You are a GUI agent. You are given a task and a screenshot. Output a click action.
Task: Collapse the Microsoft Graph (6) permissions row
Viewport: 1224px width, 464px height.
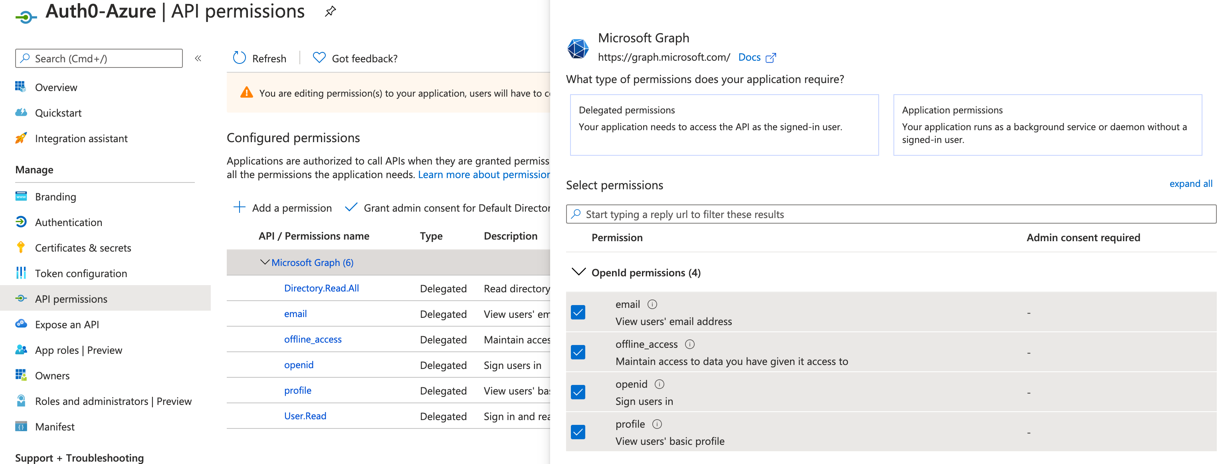[x=265, y=262]
